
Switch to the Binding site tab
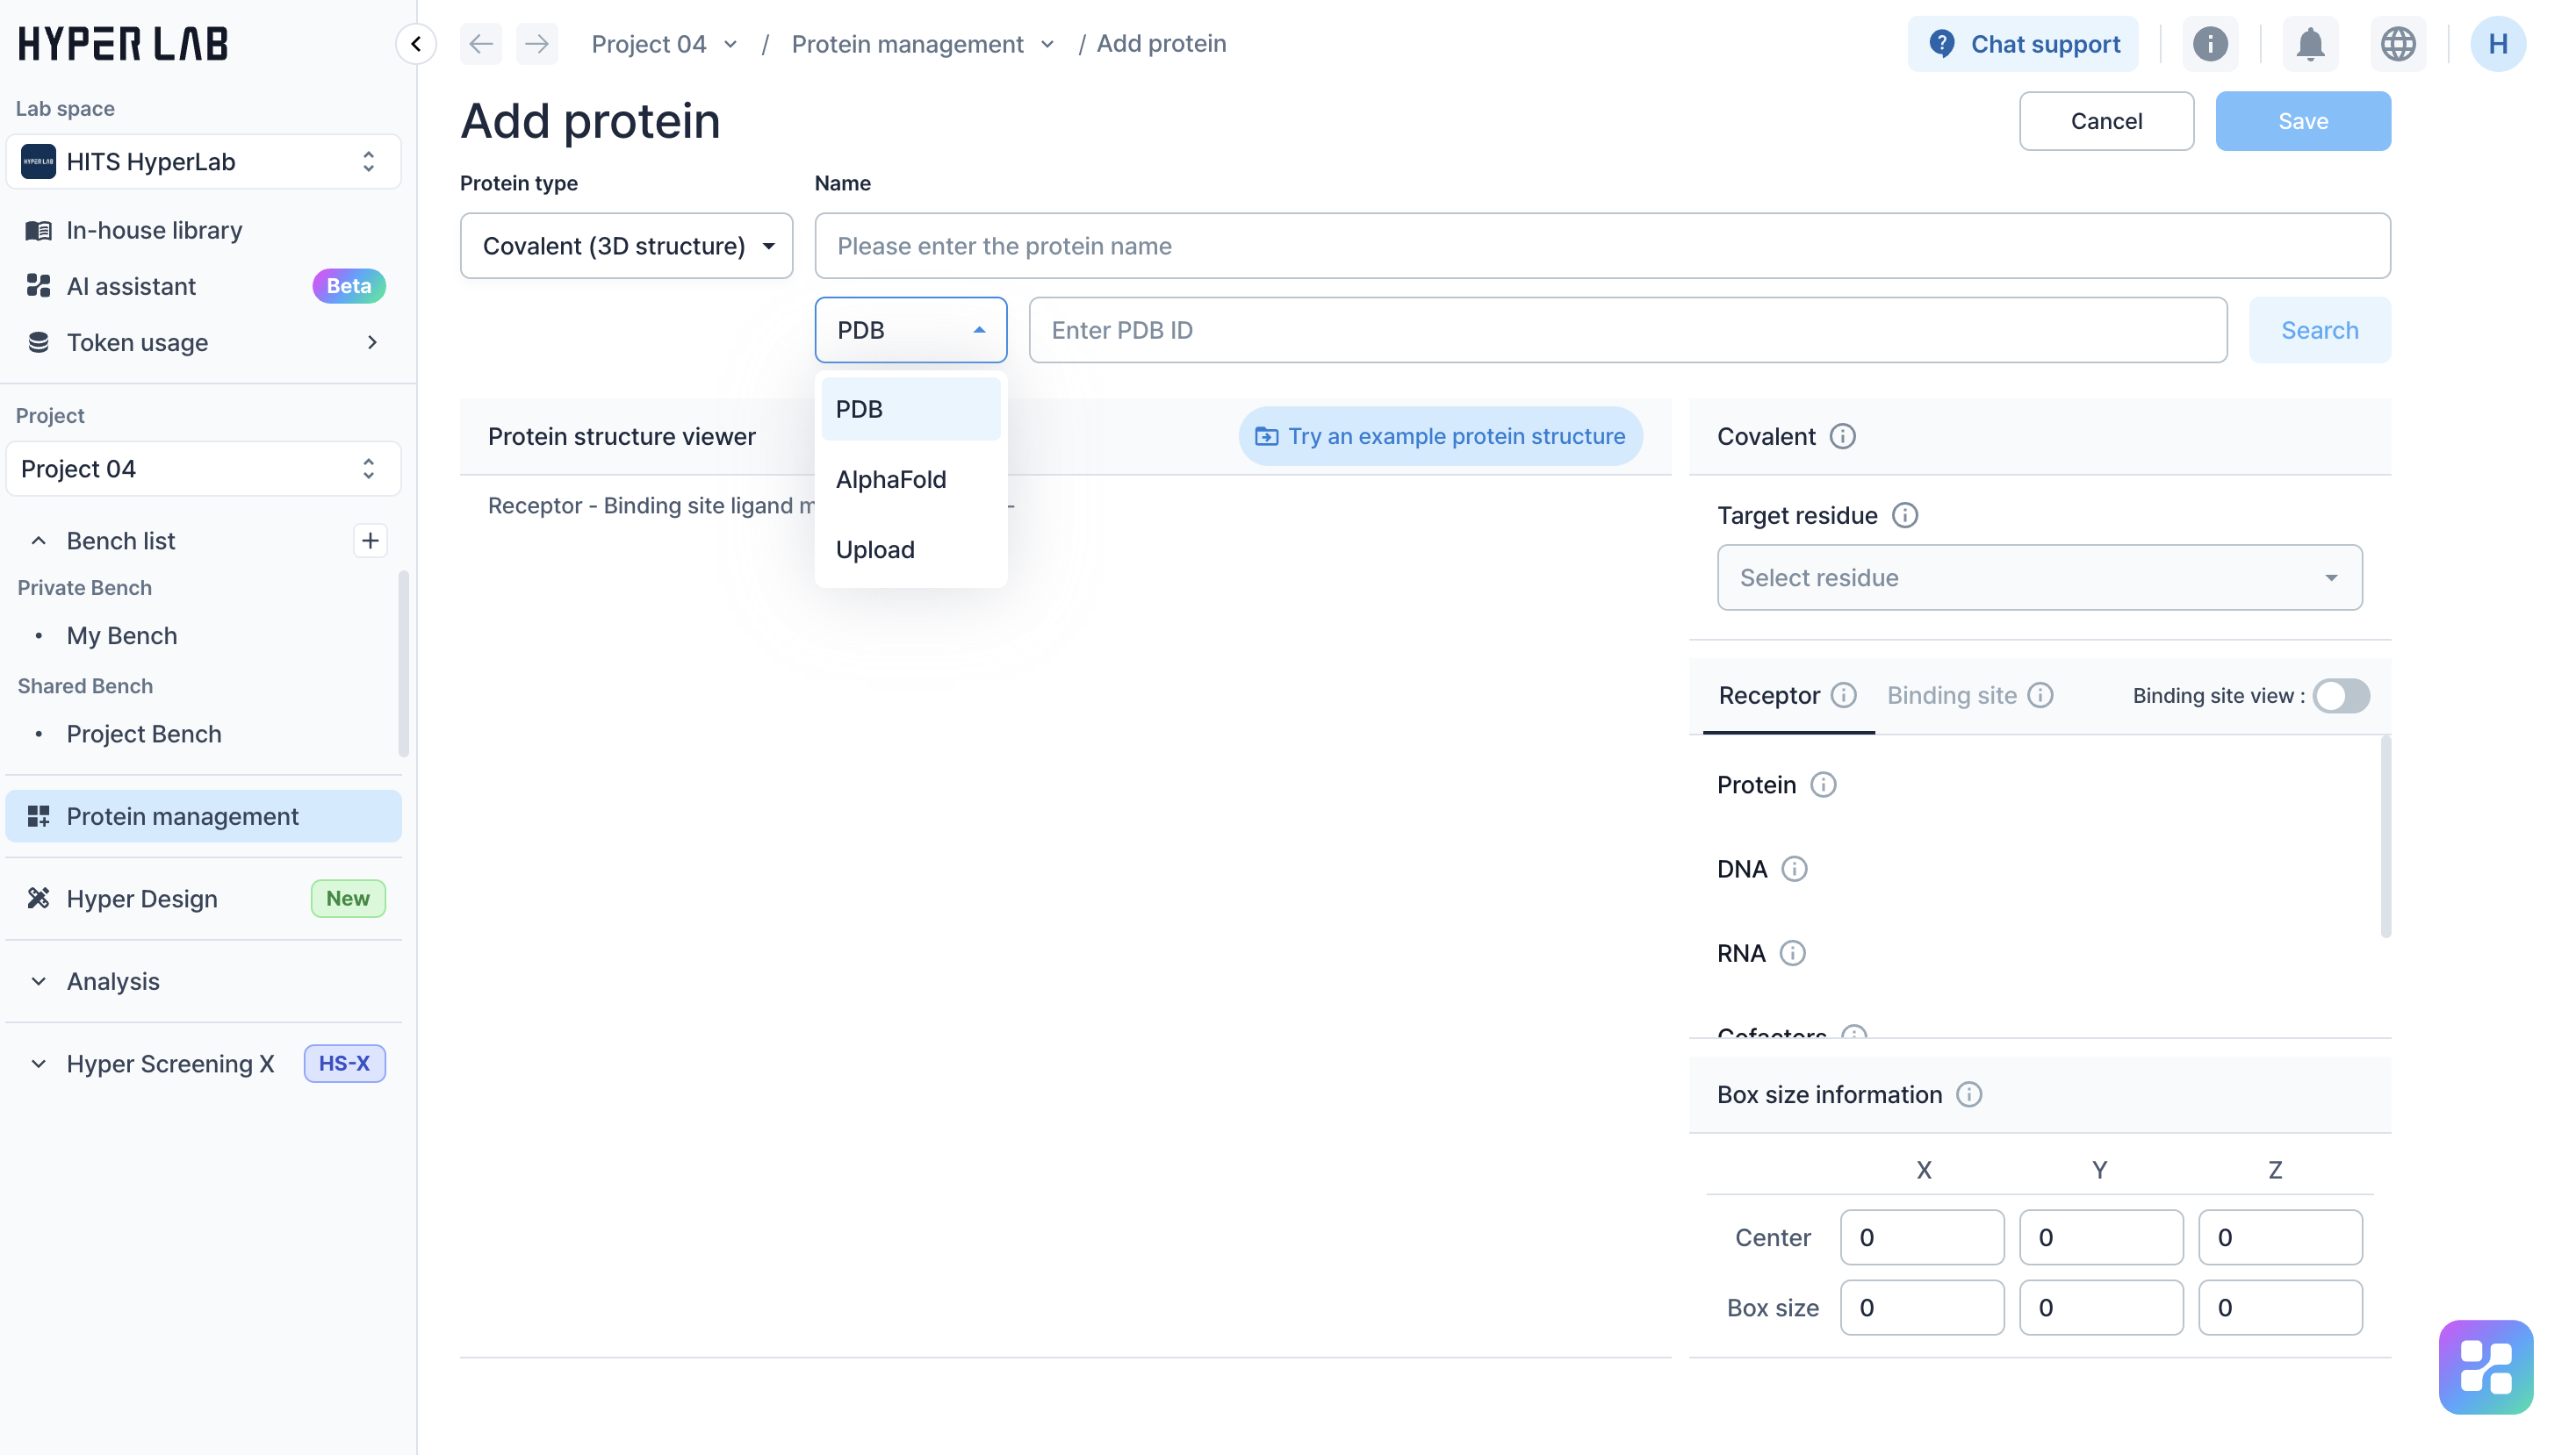1951,696
